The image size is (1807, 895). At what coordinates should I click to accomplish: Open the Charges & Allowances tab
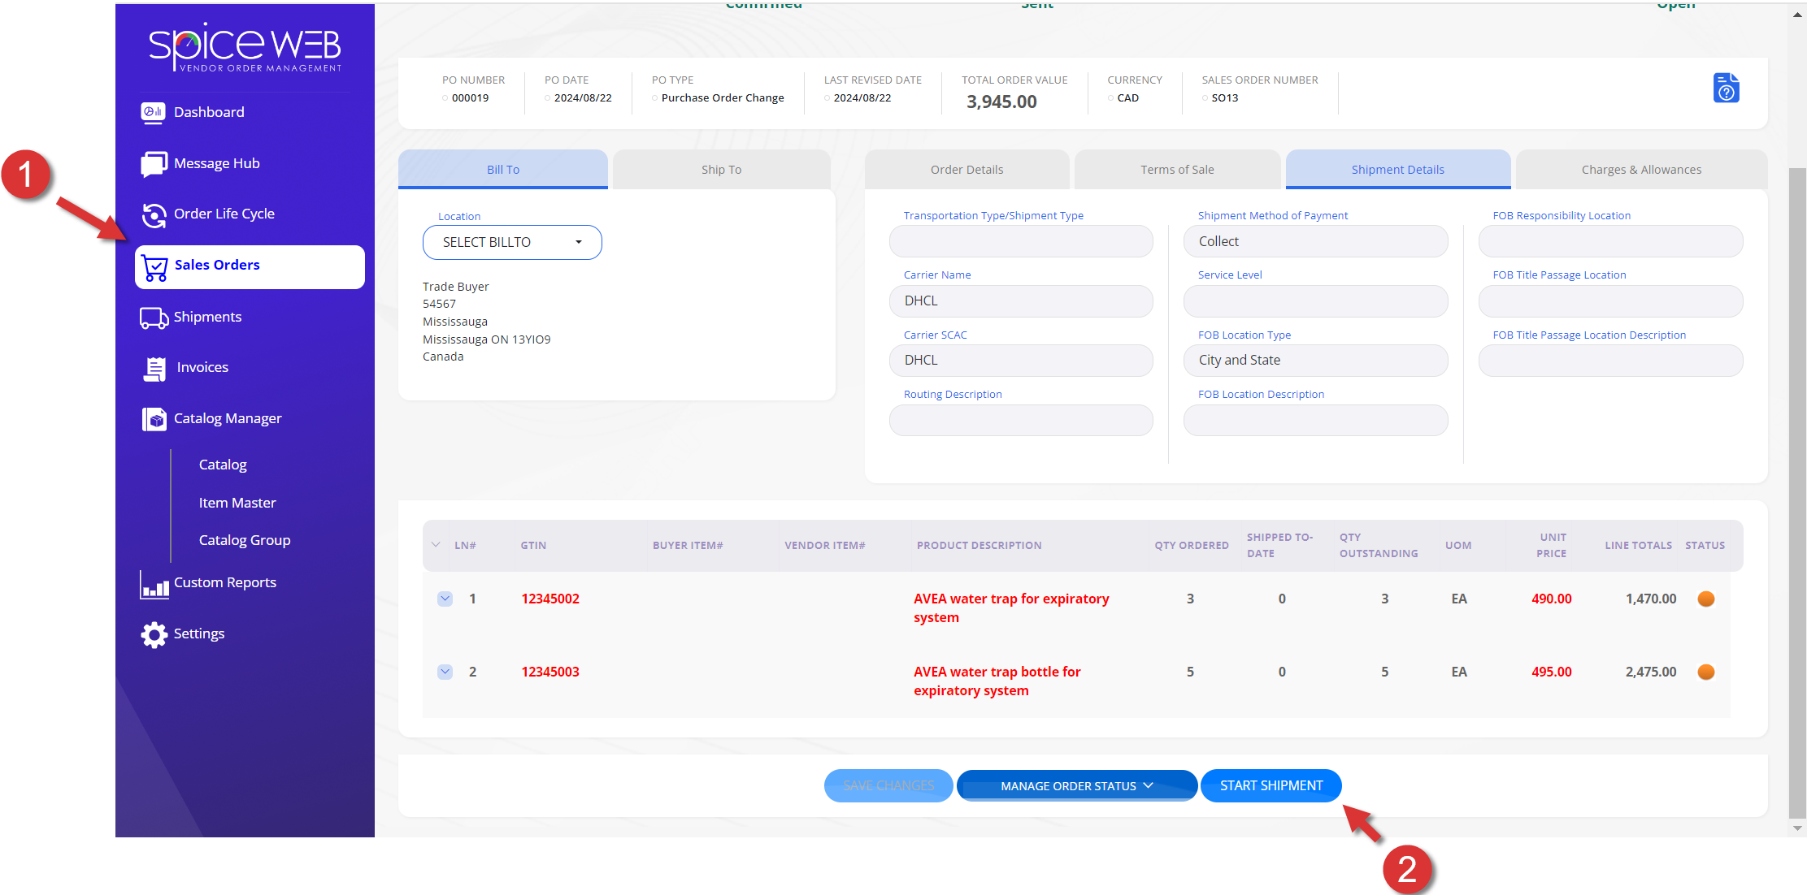[x=1641, y=169]
